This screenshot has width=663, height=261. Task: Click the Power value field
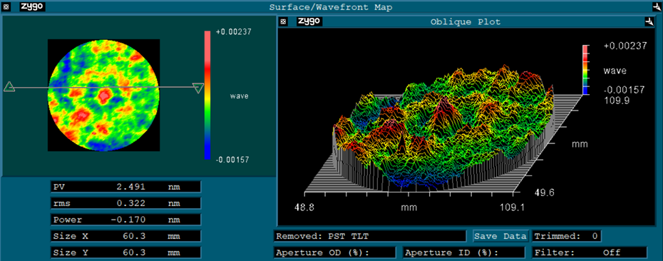[x=125, y=220]
